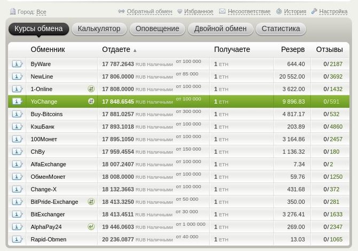Open КэшБанк reviews count 4860
The image size is (358, 251).
[336, 127]
